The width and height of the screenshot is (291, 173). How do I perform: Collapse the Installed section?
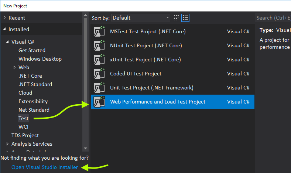pos(5,29)
